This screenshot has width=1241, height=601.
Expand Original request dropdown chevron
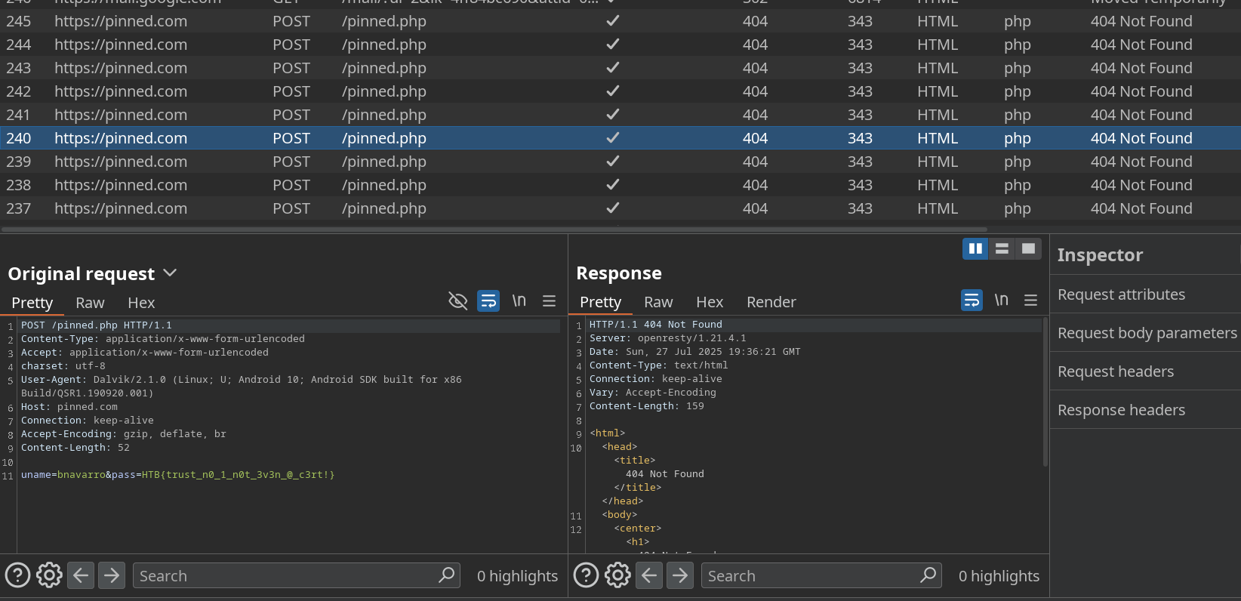pos(170,273)
